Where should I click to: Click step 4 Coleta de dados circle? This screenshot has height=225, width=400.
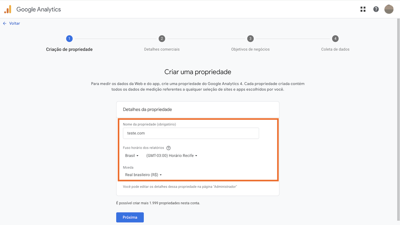tap(335, 38)
